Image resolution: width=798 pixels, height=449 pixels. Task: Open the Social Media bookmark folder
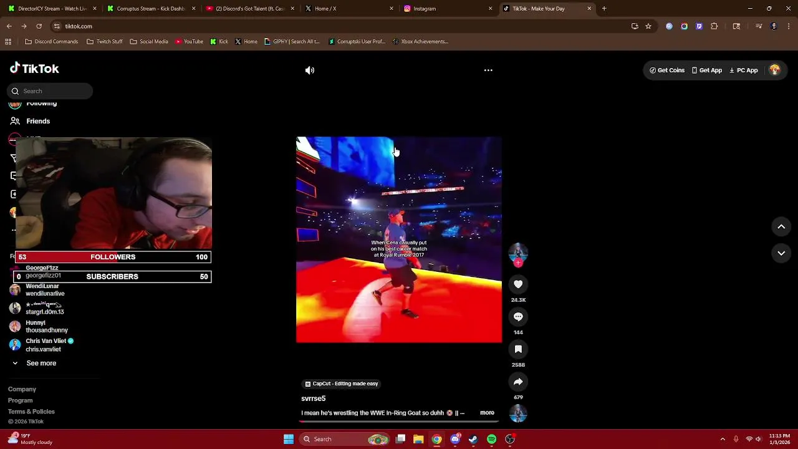[149, 42]
